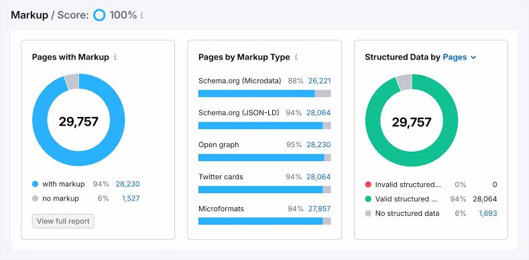
Task: Open the 1,527 no markup pages link
Action: [x=131, y=199]
